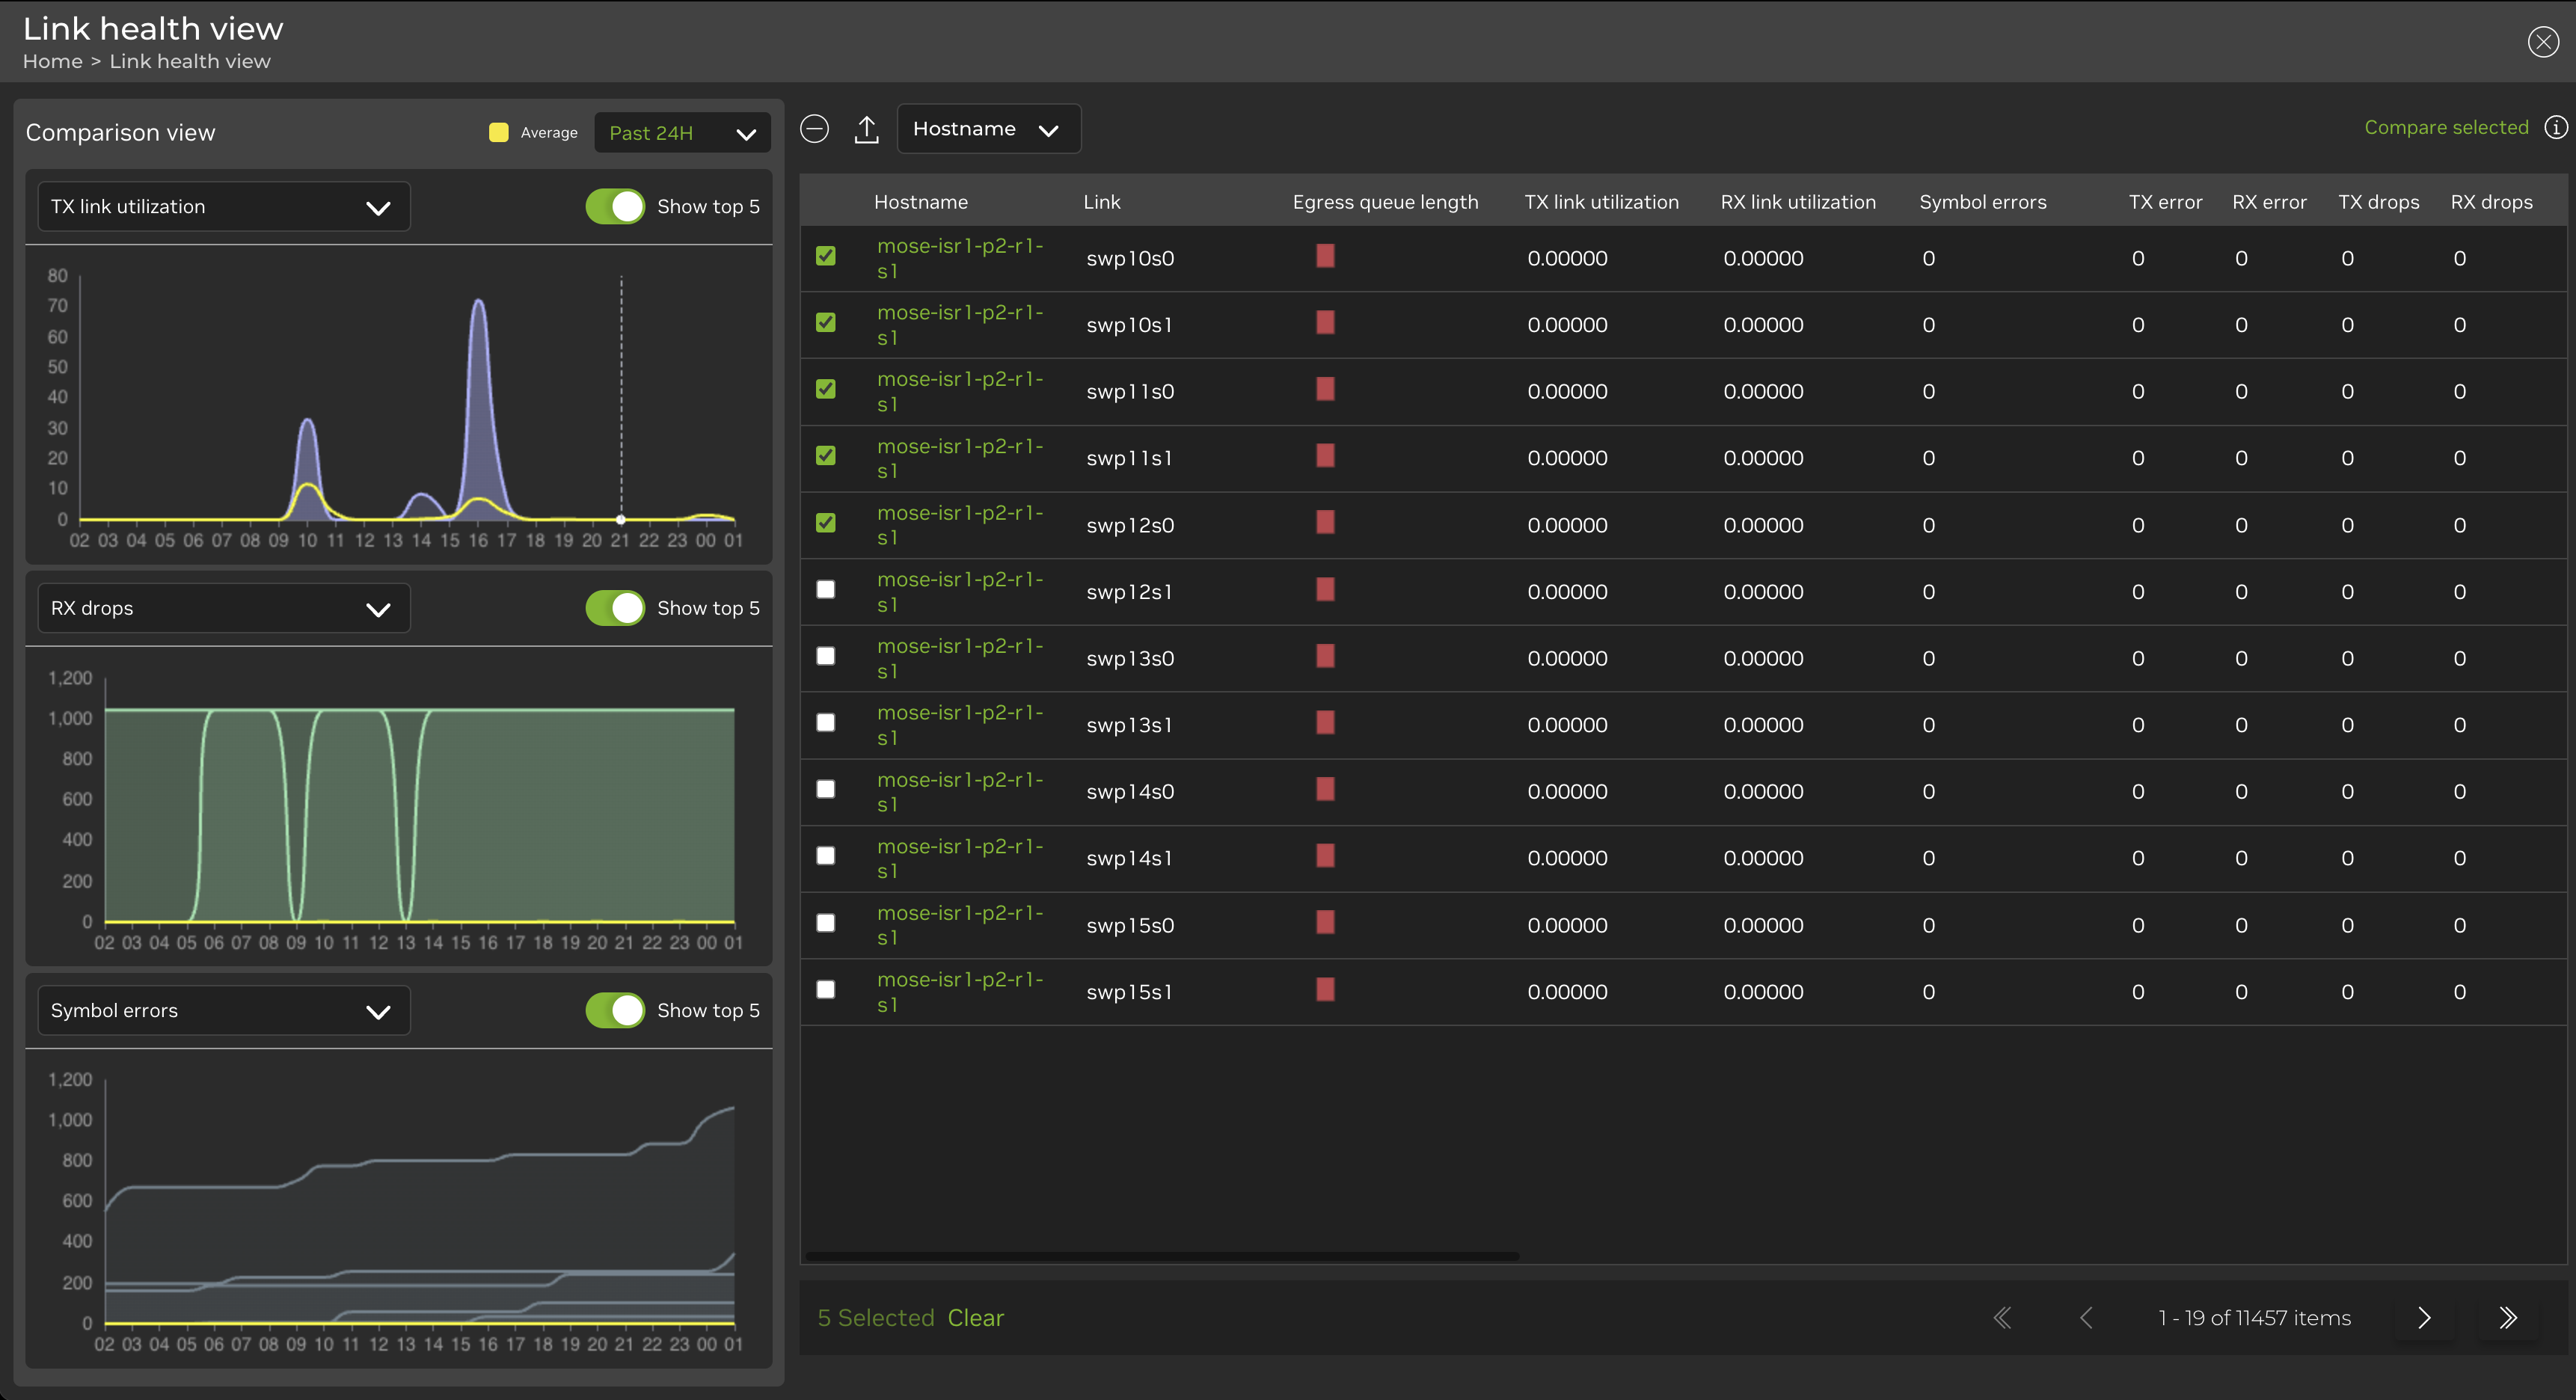Open the Past 24H time range dropdown
The image size is (2576, 1400).
click(682, 133)
